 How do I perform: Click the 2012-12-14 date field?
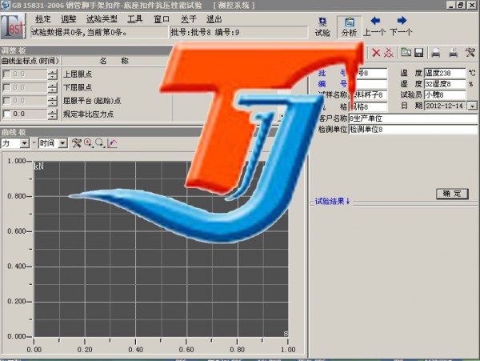446,106
